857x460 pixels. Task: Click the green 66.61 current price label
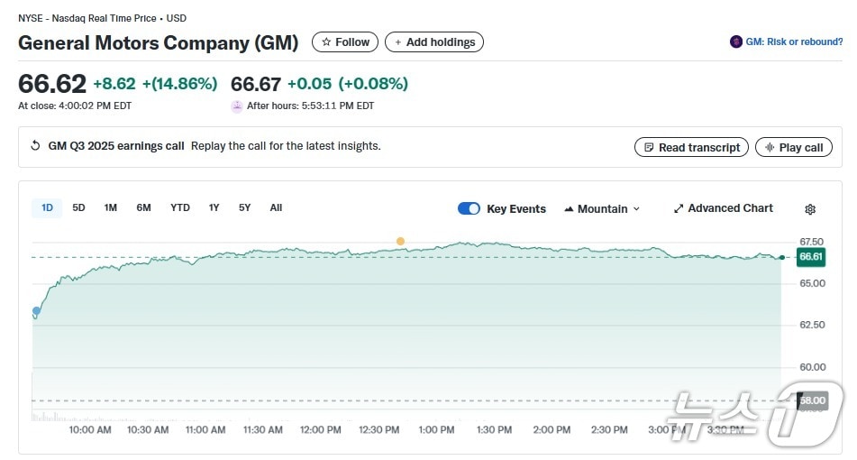(x=811, y=257)
